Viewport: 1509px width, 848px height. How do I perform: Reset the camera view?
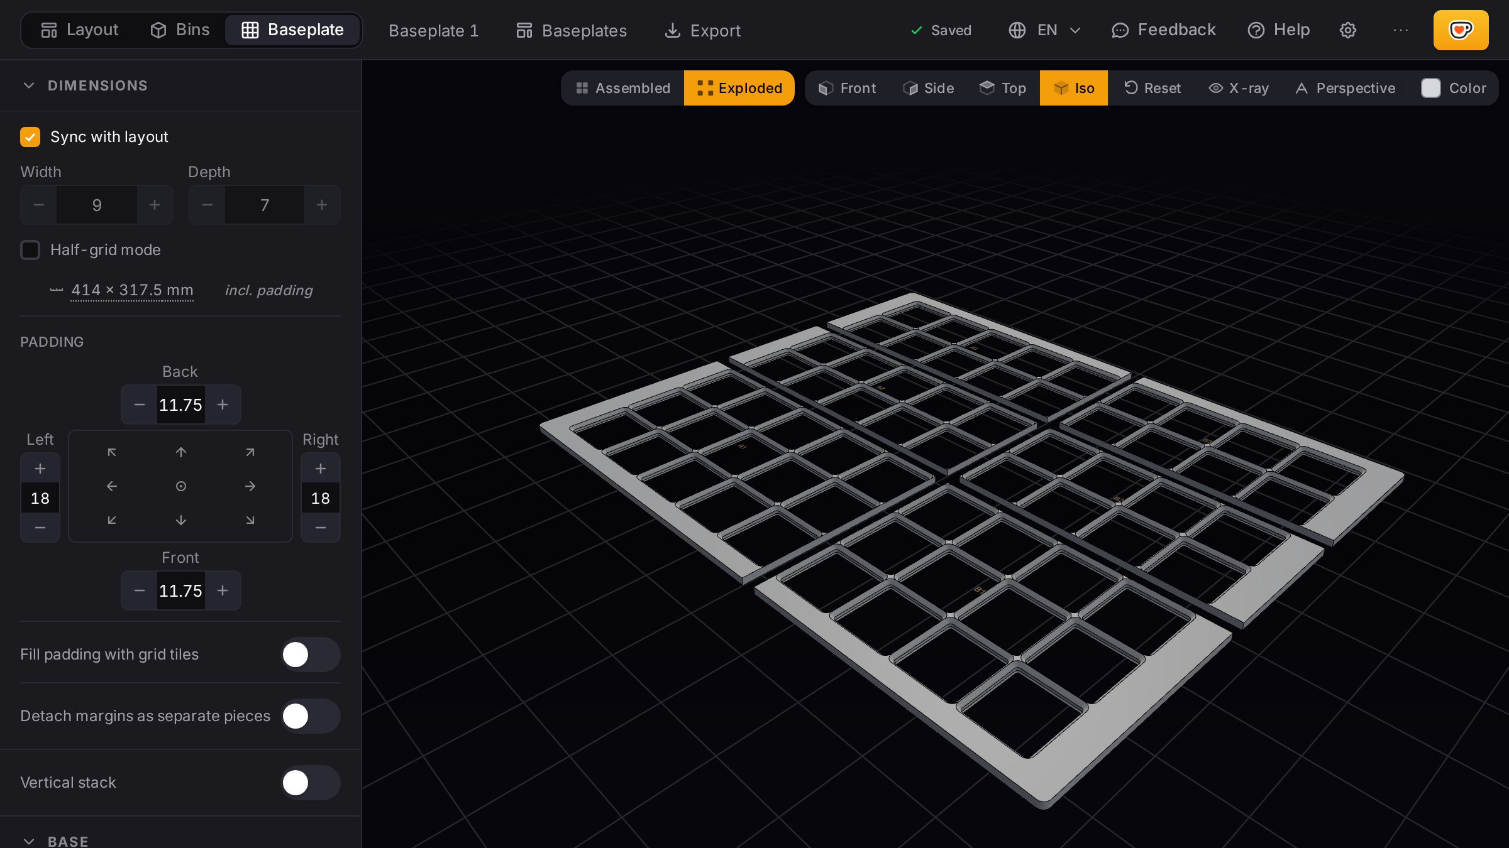(1152, 88)
